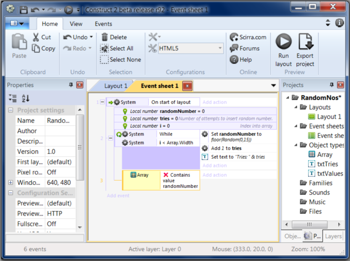The image size is (350, 261).
Task: Open the tab list dropdown arrow
Action: click(x=273, y=85)
